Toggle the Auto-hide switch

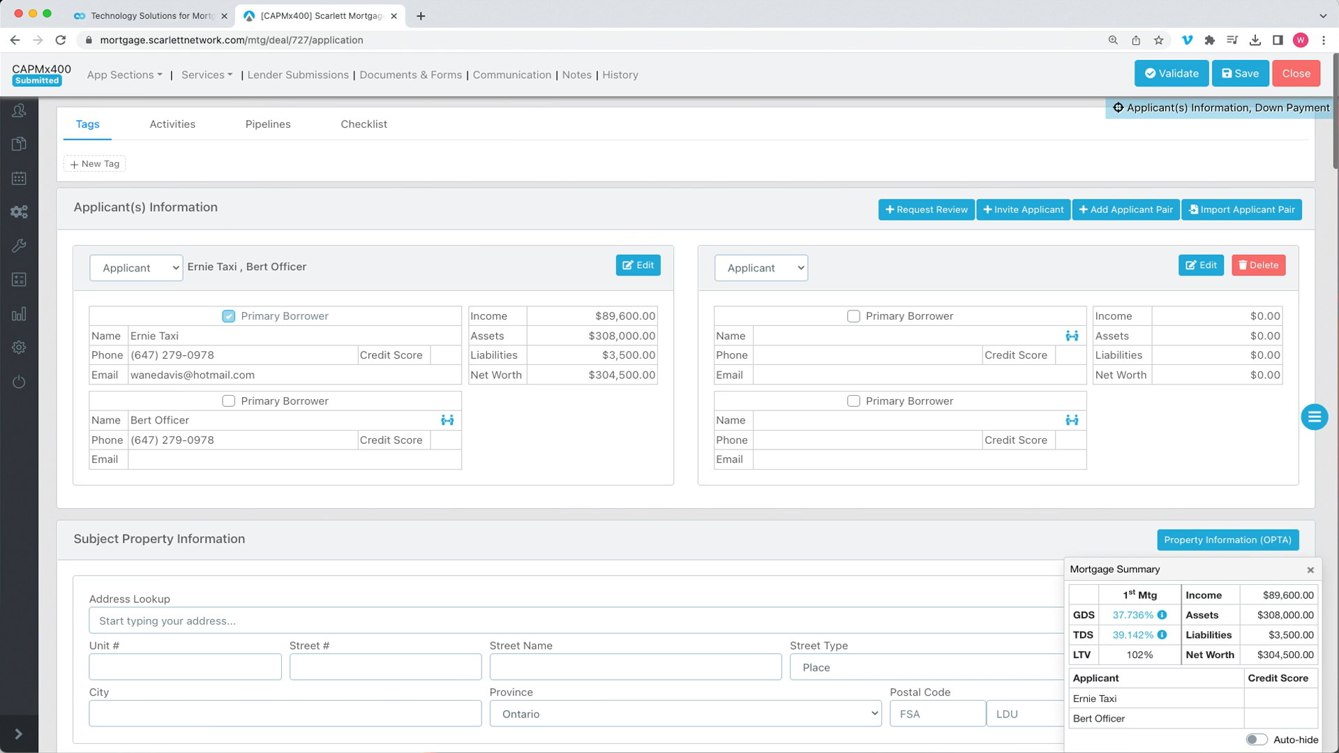point(1256,740)
